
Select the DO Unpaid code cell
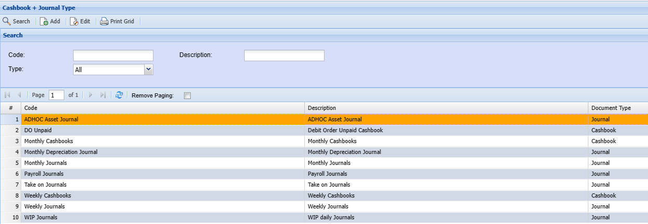point(163,130)
